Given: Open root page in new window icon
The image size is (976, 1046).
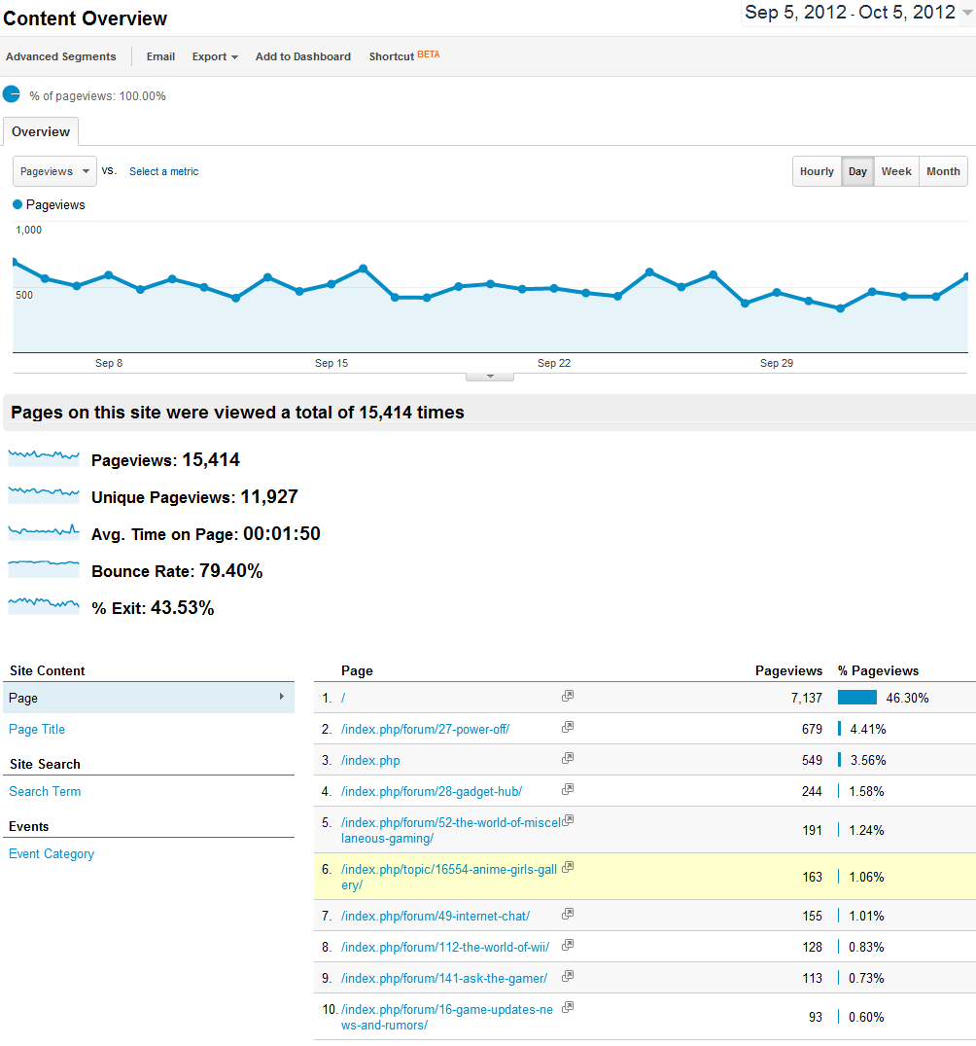Looking at the screenshot, I should point(568,696).
